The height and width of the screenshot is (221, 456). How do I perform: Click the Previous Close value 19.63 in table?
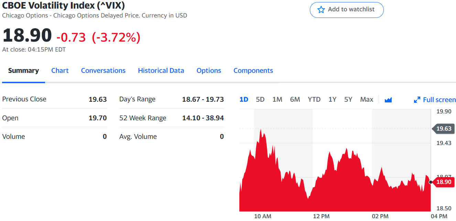coord(98,99)
